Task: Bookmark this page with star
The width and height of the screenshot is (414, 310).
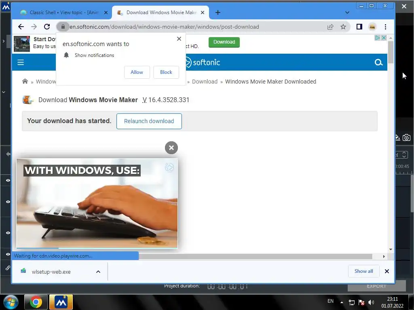Action: (x=343, y=27)
